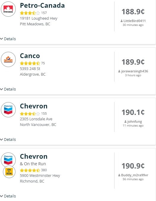Click Petro-Canada star rating
Screen dimensions: 156x201
pos(30,13)
